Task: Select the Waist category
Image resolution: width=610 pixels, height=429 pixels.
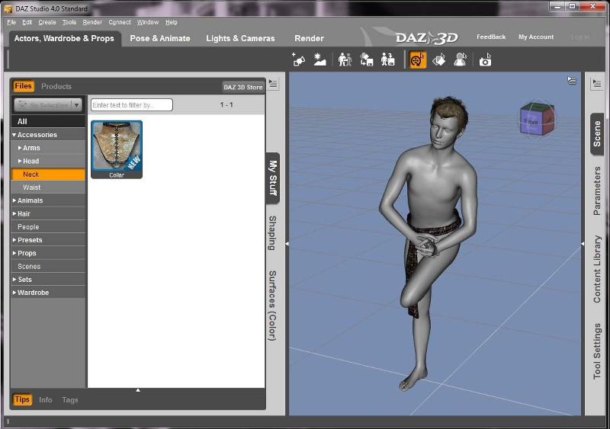Action: click(48, 187)
